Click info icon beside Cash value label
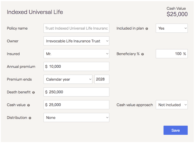 pos(28,105)
